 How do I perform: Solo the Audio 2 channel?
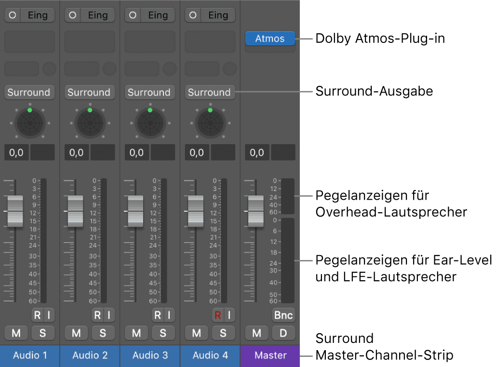(x=103, y=333)
